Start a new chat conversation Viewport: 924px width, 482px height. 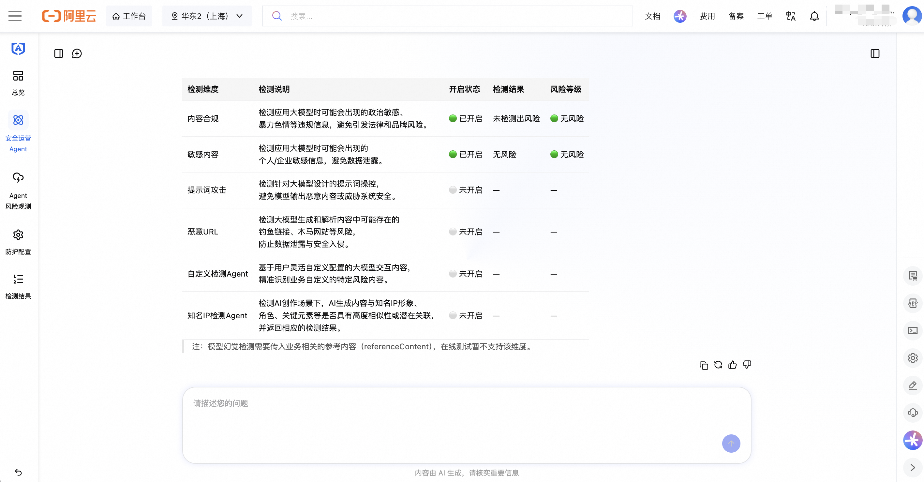coord(77,53)
